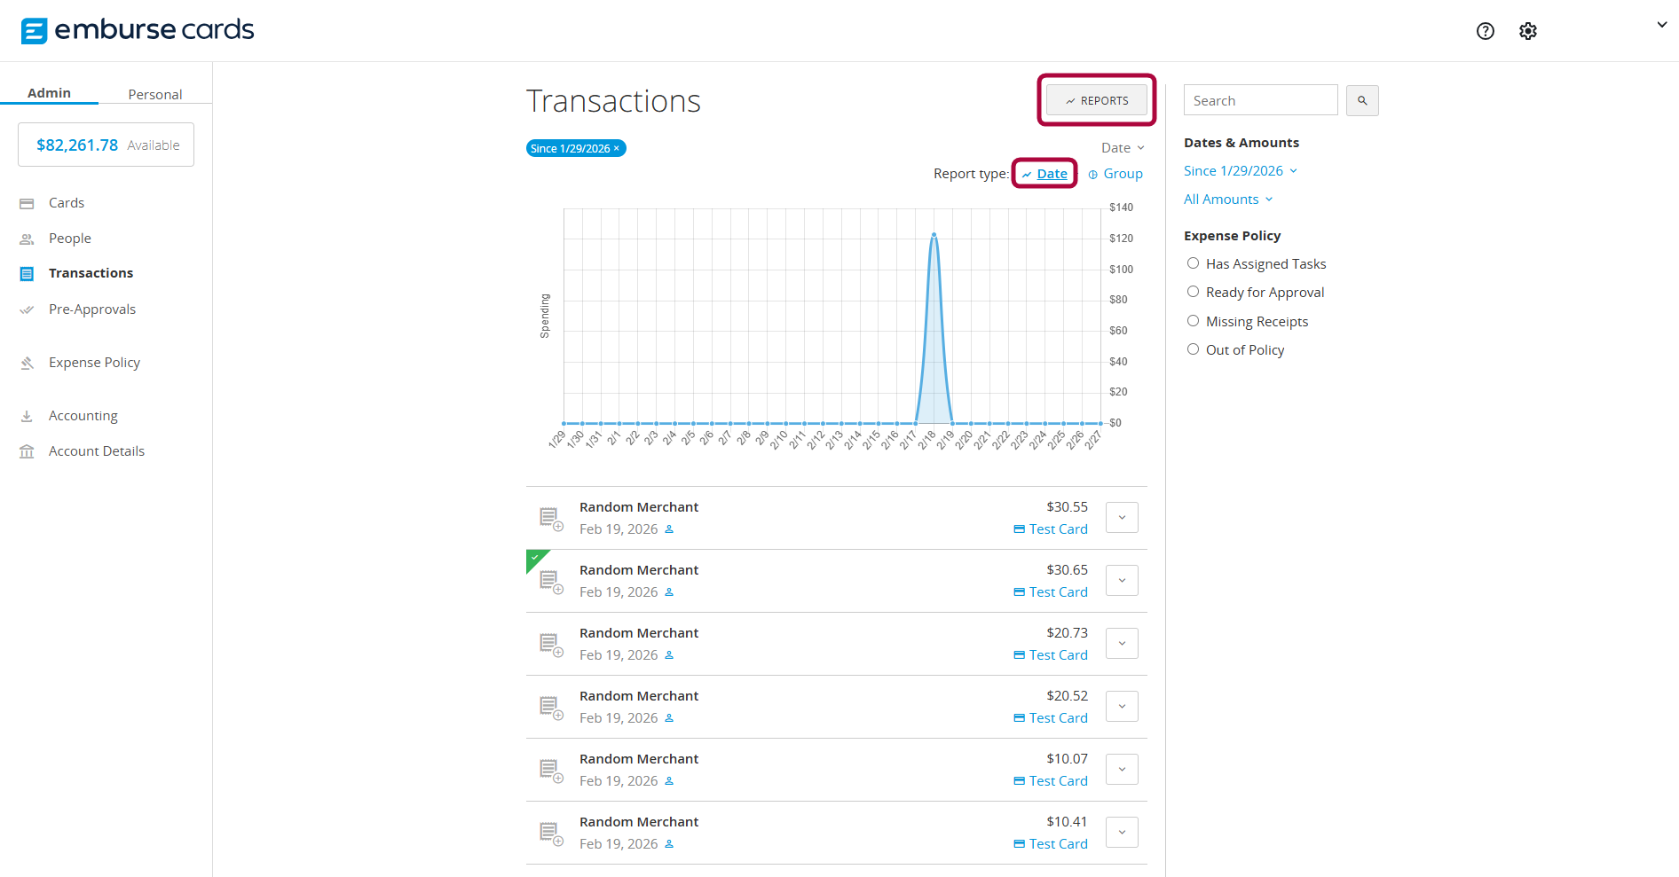The width and height of the screenshot is (1679, 877).
Task: Switch the report type to Group
Action: [1115, 174]
